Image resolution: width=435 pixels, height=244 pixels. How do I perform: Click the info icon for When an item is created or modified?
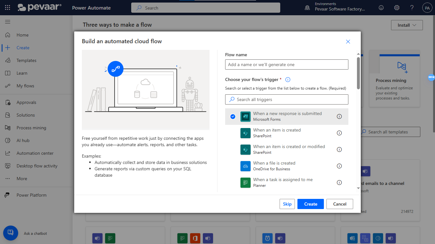pyautogui.click(x=339, y=149)
